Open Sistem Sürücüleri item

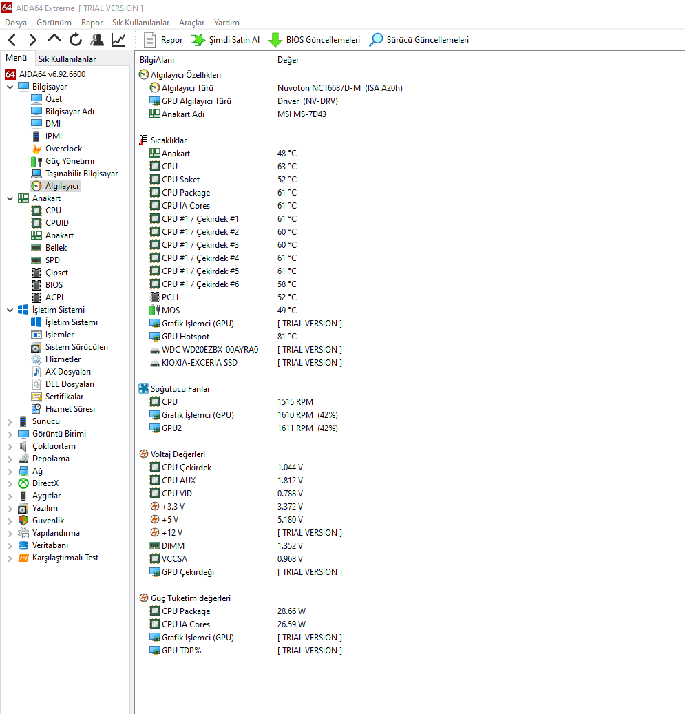point(70,347)
